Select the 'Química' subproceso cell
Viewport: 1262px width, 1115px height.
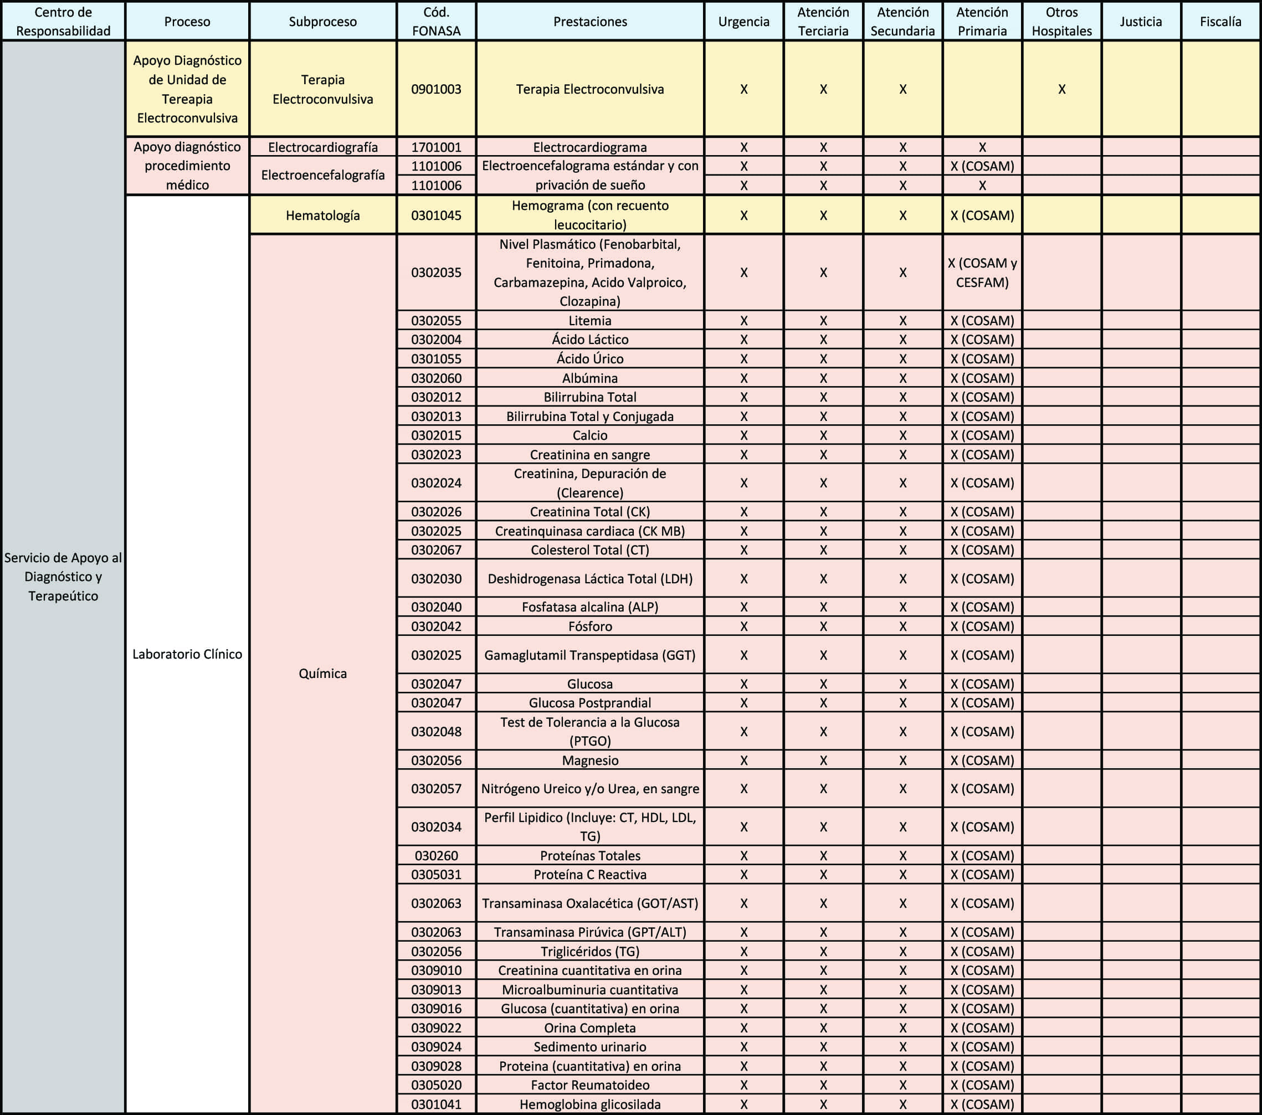tap(322, 673)
